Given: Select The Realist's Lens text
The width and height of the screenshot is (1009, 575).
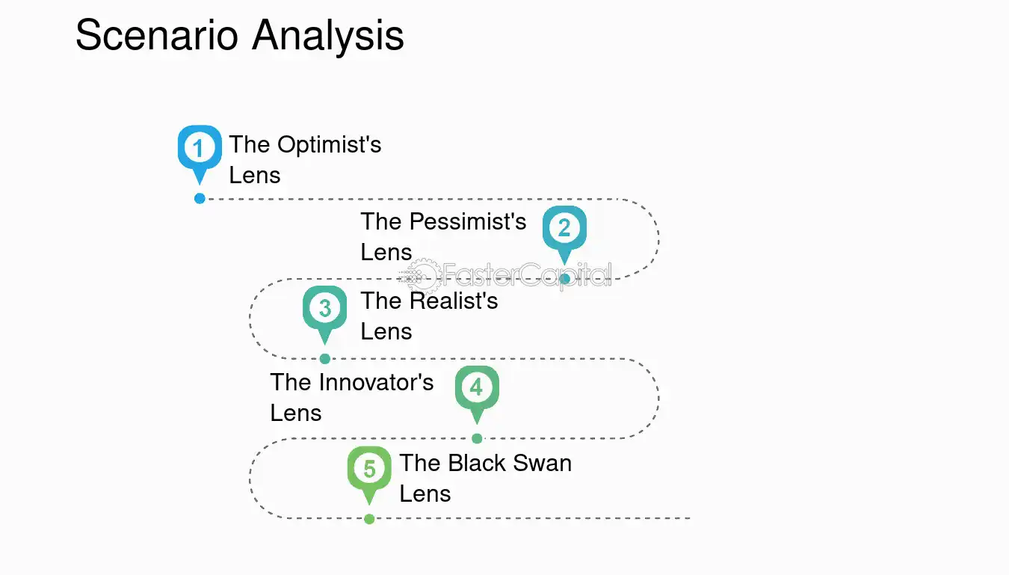Looking at the screenshot, I should [x=429, y=316].
